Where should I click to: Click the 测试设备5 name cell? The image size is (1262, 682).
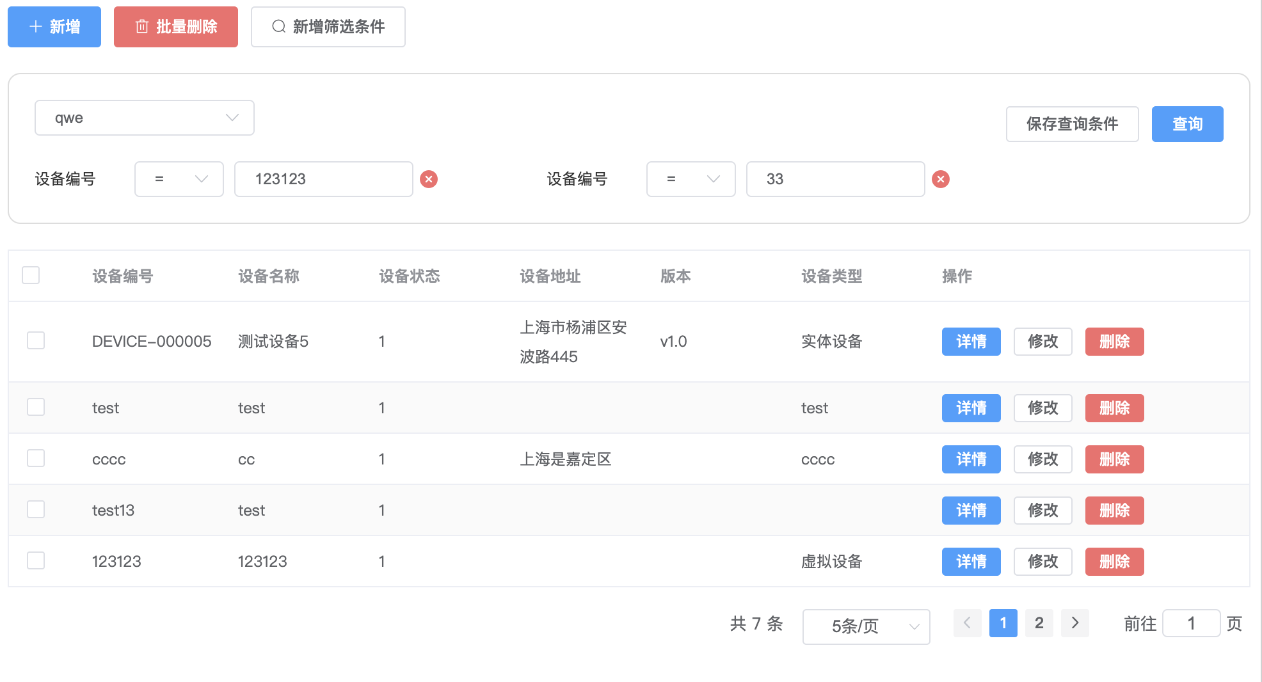[273, 342]
